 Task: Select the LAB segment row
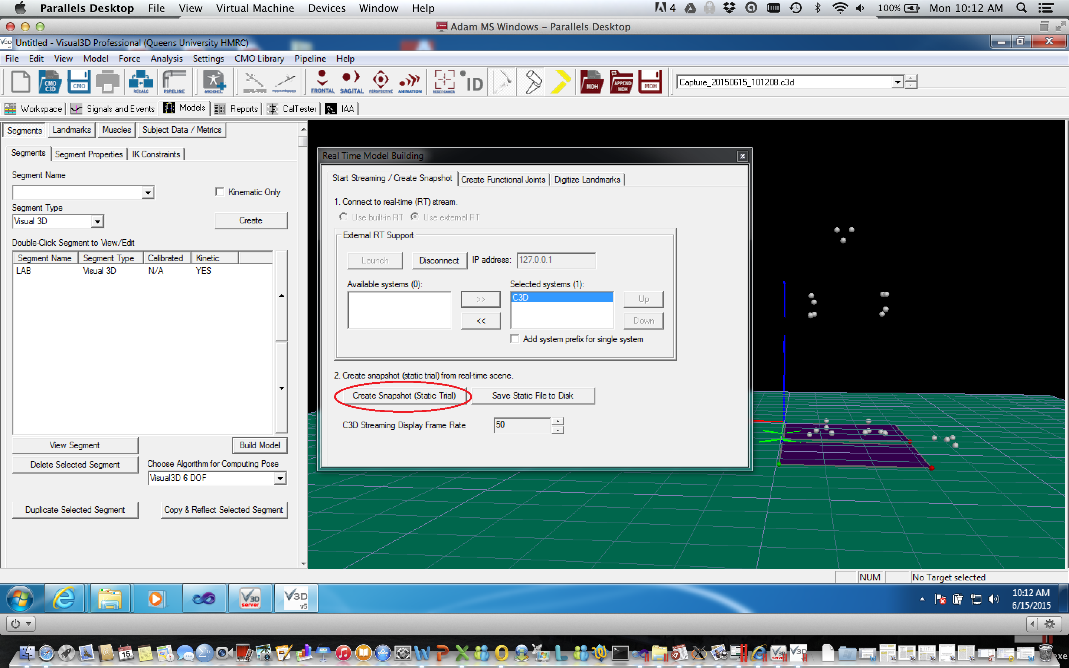[142, 271]
